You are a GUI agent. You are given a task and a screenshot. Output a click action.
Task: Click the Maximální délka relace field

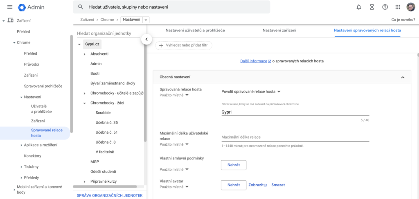[x=295, y=137]
